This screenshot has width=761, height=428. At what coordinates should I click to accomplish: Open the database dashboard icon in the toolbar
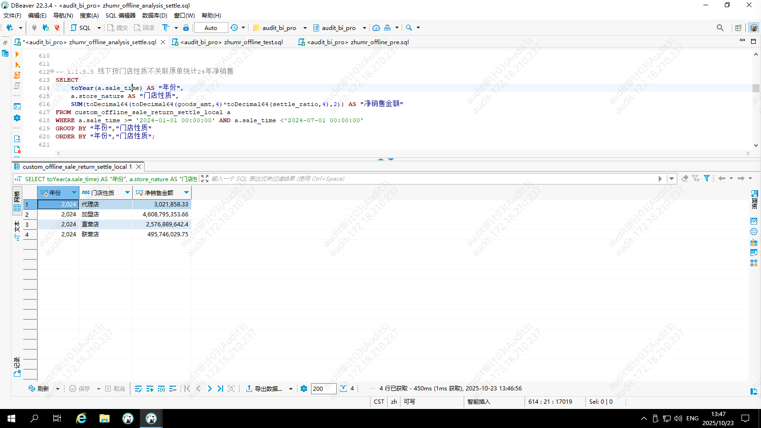tap(376, 28)
